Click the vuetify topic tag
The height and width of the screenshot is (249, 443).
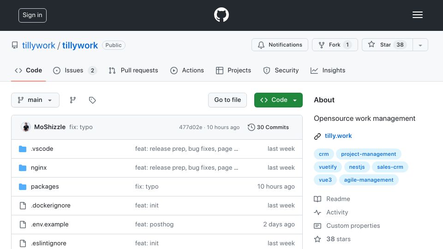328,167
